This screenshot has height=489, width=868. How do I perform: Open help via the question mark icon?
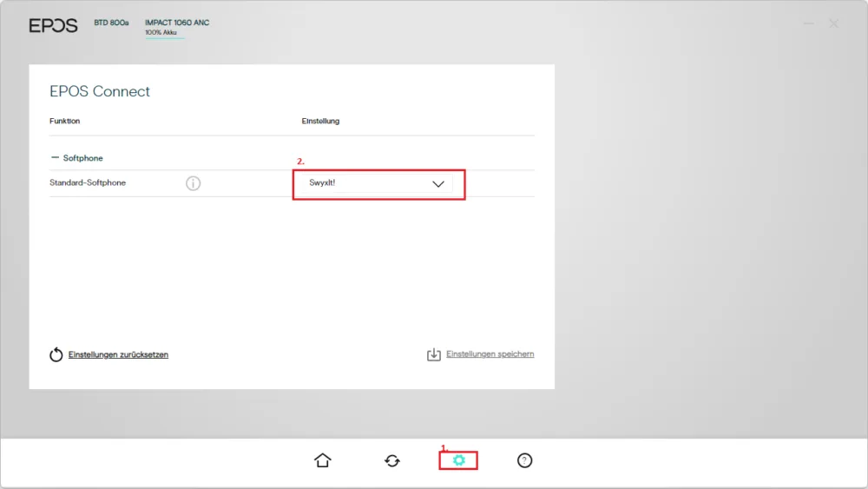(x=525, y=460)
